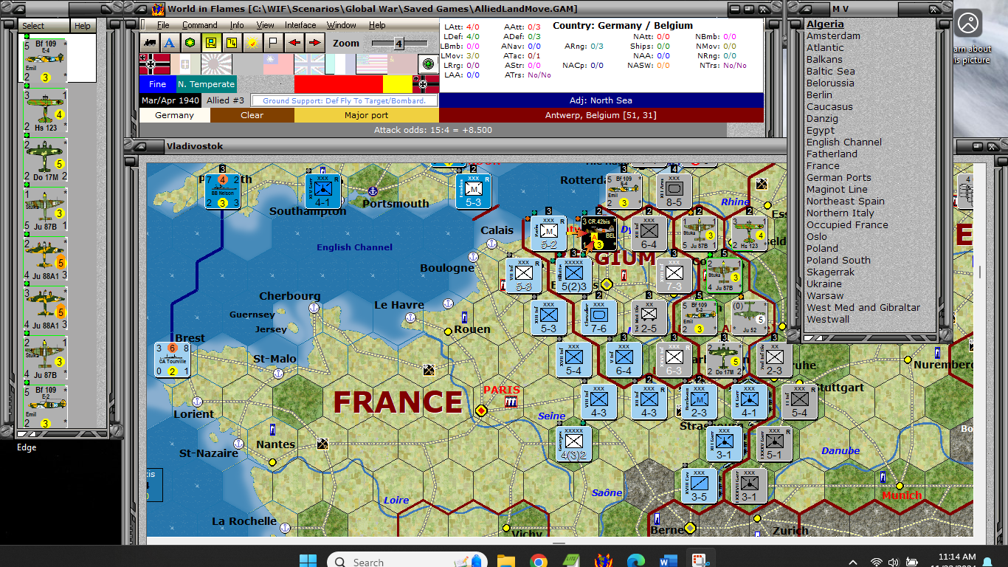The image size is (1008, 567).
Task: Open File Explorer from the taskbar
Action: (x=505, y=560)
